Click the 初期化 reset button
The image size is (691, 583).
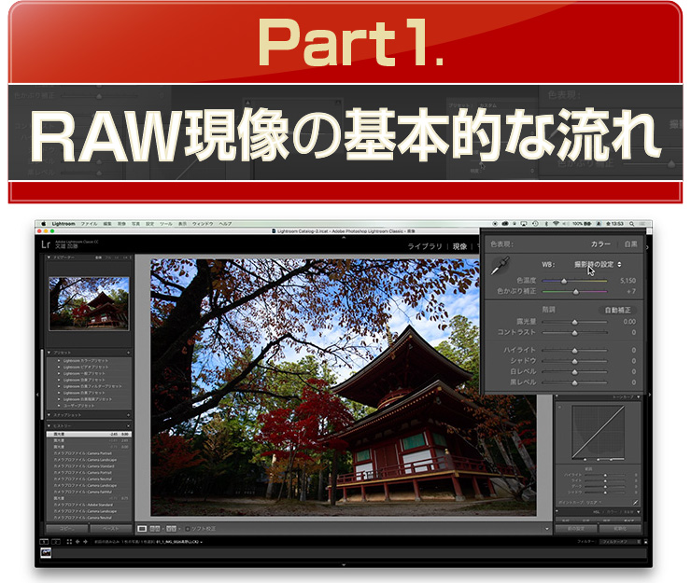click(x=620, y=528)
